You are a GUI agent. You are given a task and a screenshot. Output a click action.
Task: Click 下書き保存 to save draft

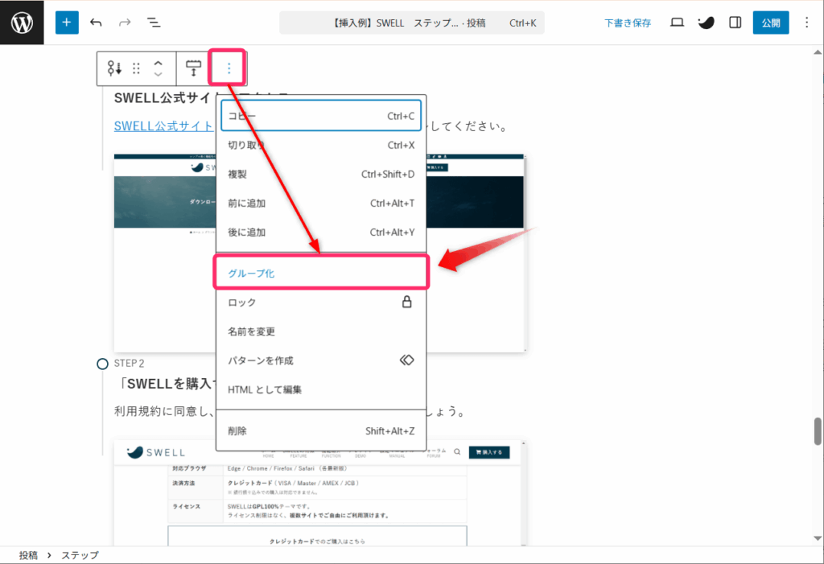pos(628,23)
